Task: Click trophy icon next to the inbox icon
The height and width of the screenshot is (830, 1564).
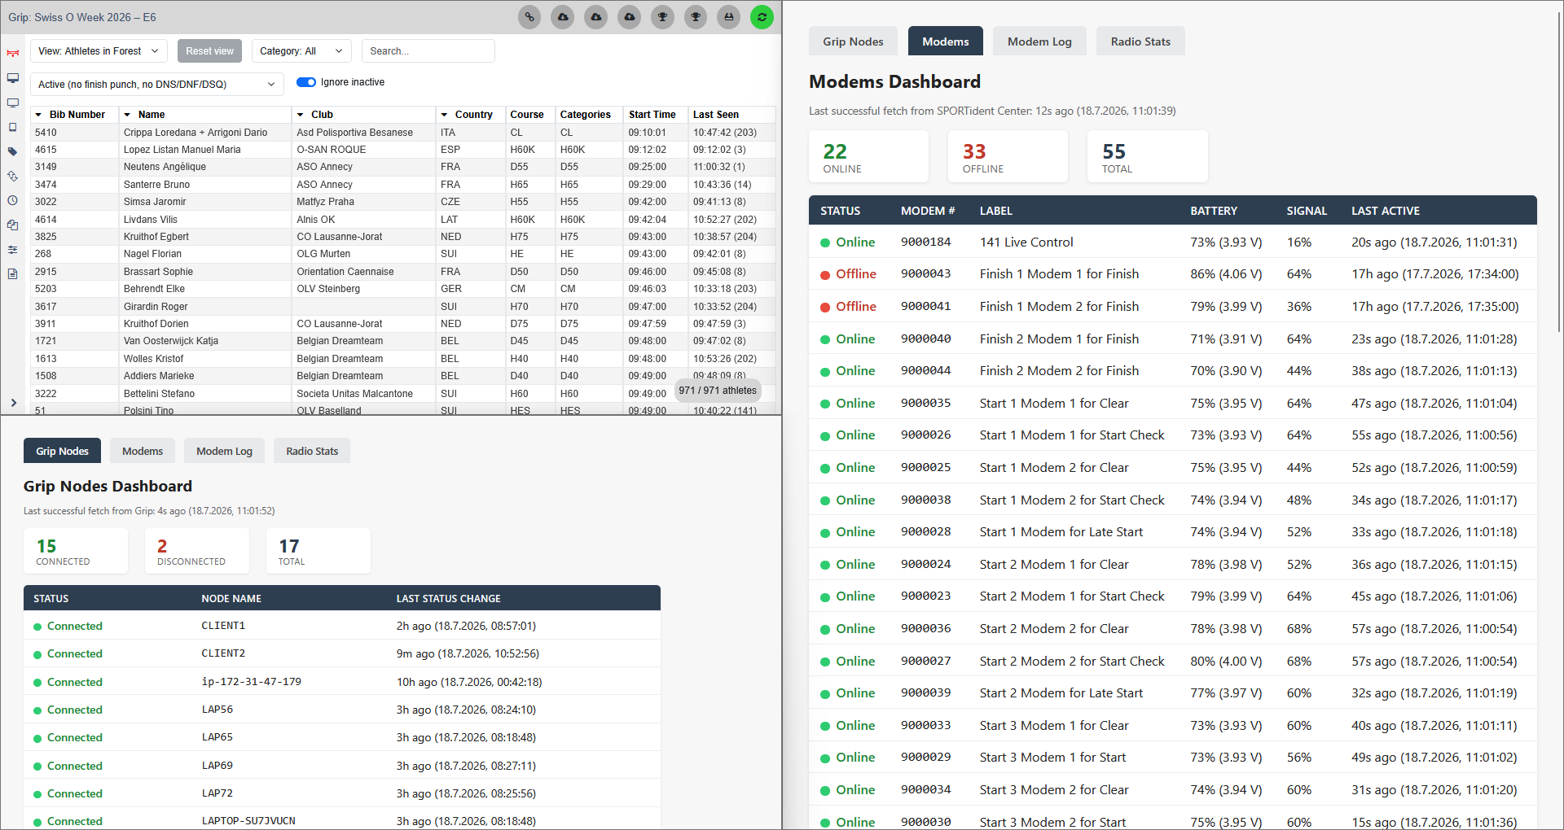Action: coord(696,17)
